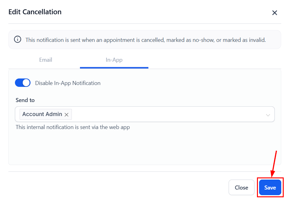
Task: Toggle the Disable In-App Notification switch
Action: coord(23,83)
